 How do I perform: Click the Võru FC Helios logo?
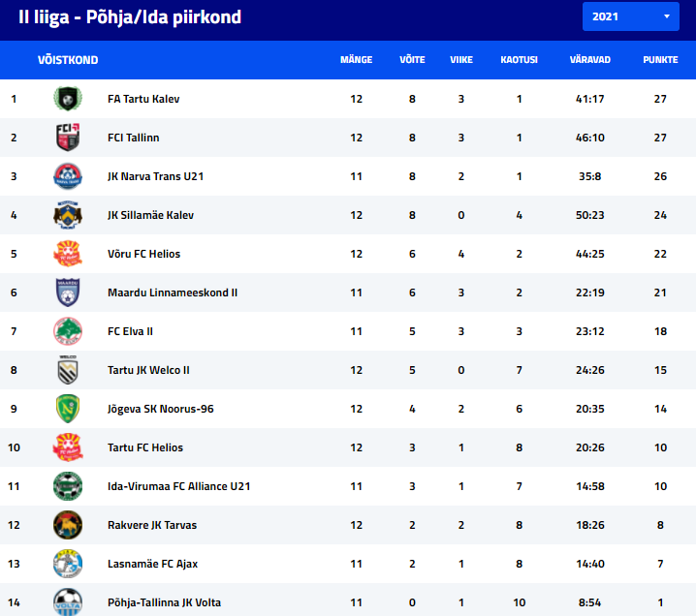pyautogui.click(x=68, y=253)
